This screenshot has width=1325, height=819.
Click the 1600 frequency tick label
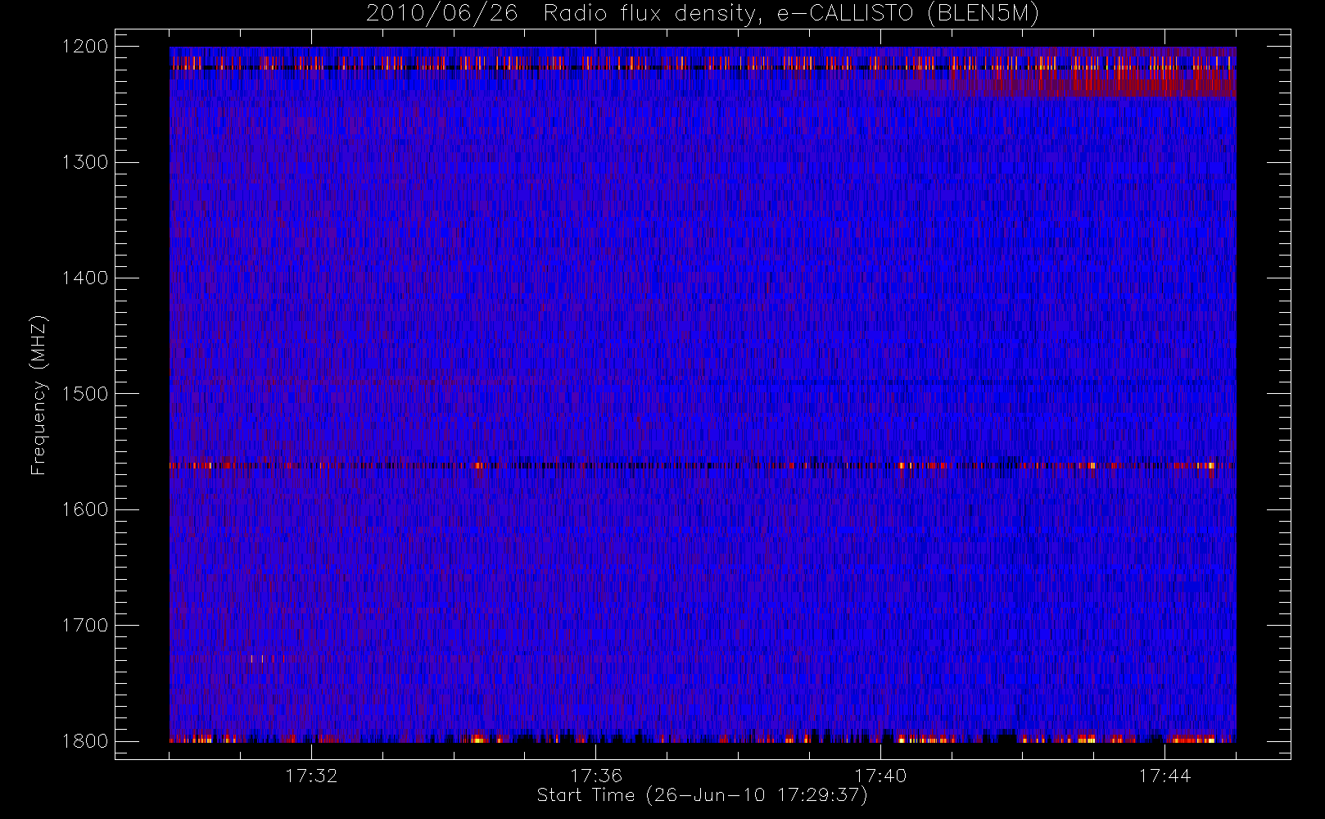[x=85, y=509]
